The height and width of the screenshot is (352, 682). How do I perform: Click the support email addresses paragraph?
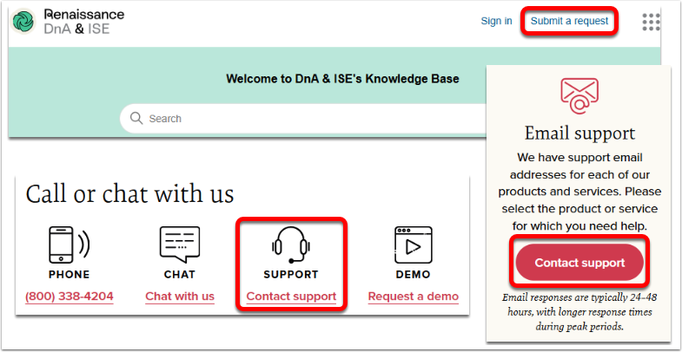pos(579,192)
